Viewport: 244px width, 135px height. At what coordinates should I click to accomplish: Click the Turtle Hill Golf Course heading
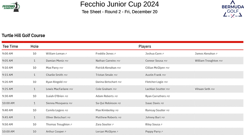23,36
